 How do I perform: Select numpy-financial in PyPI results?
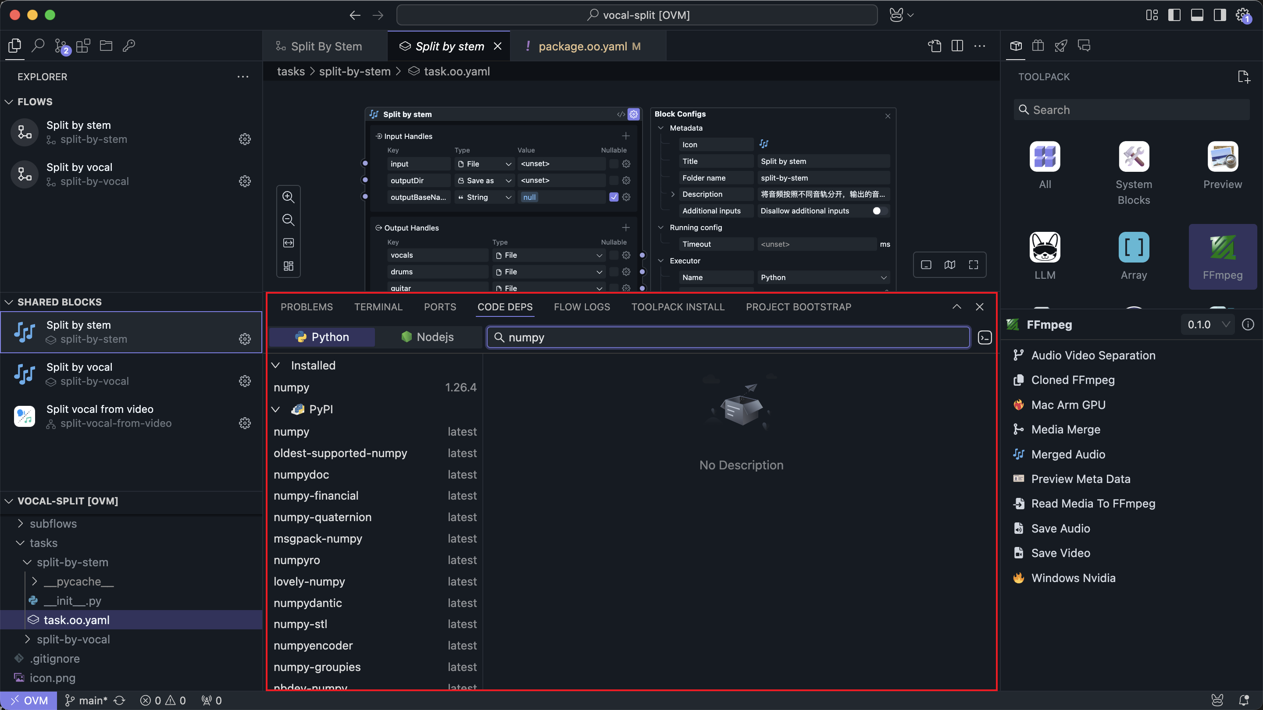click(x=316, y=495)
